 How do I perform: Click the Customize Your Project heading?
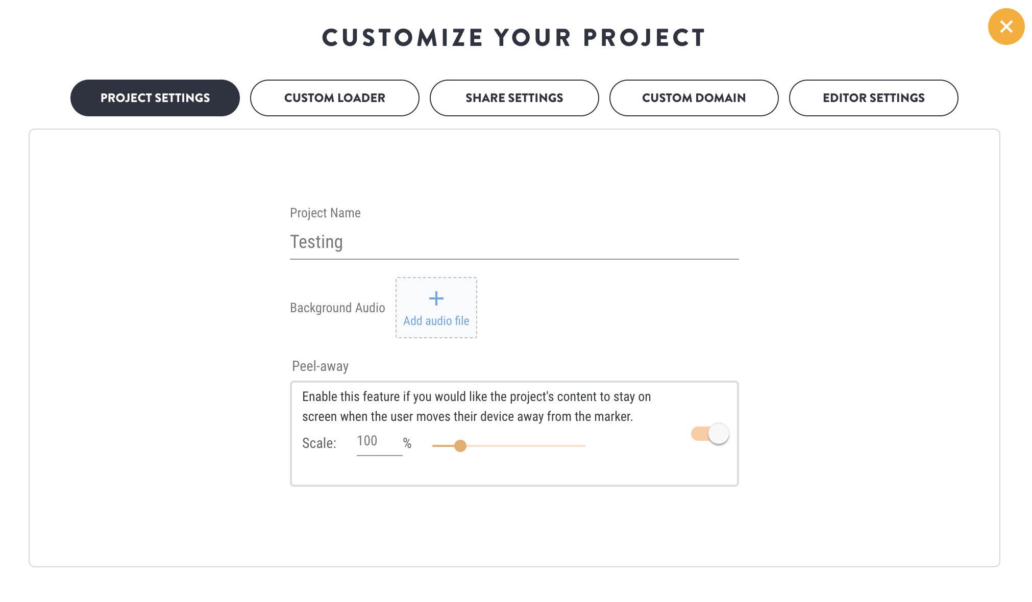click(x=514, y=38)
